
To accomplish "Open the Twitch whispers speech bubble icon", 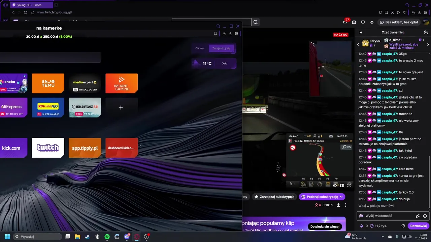I will pyautogui.click(x=363, y=22).
